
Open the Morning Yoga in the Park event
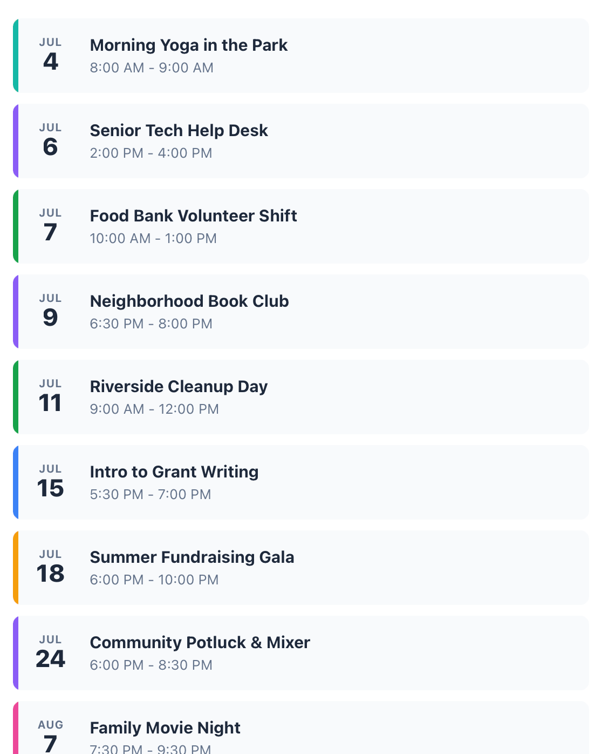click(301, 56)
